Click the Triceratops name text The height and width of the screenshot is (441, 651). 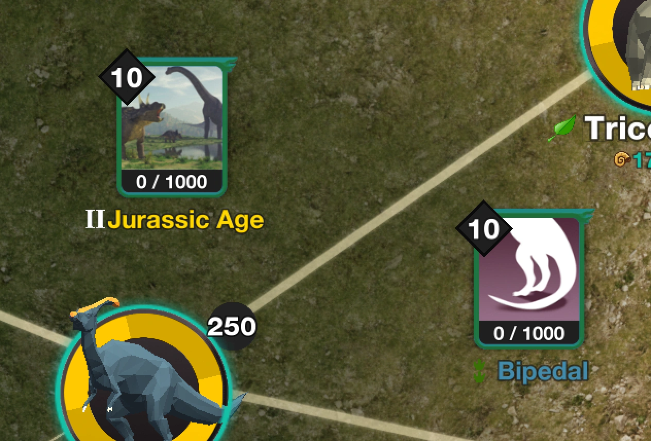point(618,127)
